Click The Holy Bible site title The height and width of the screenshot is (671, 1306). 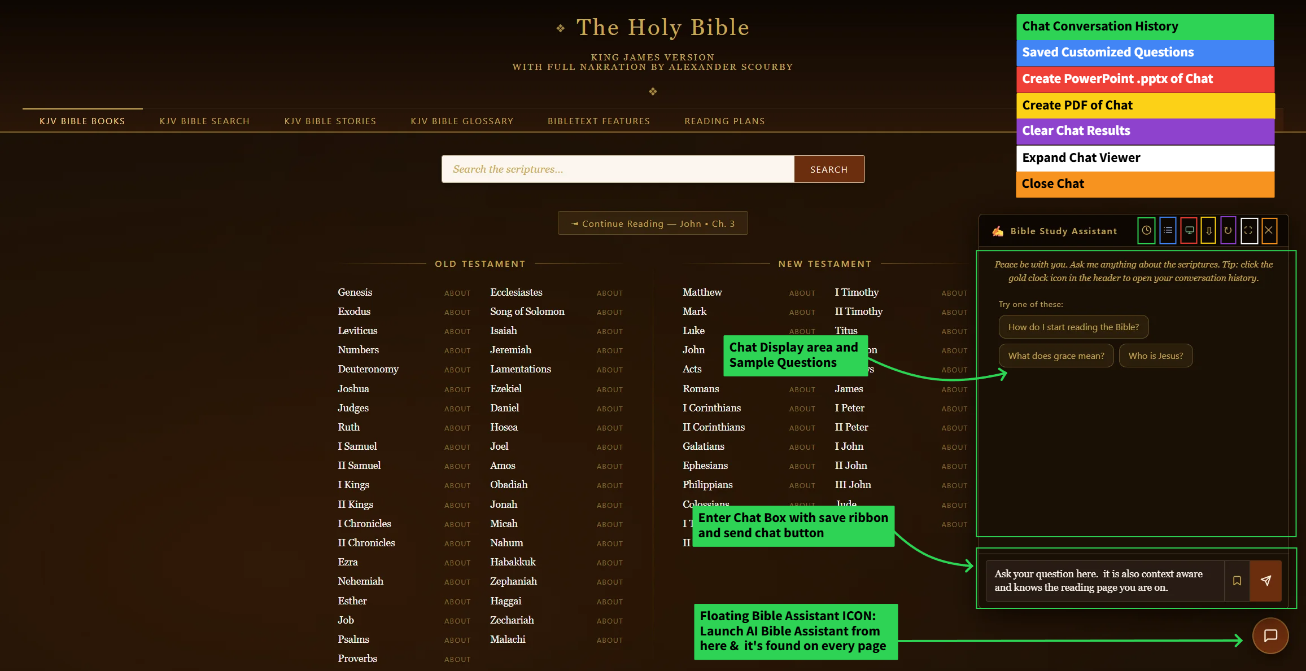click(663, 27)
